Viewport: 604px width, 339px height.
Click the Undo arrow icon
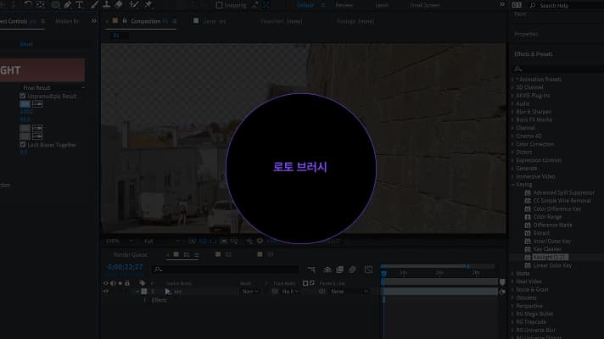click(x=28, y=4)
